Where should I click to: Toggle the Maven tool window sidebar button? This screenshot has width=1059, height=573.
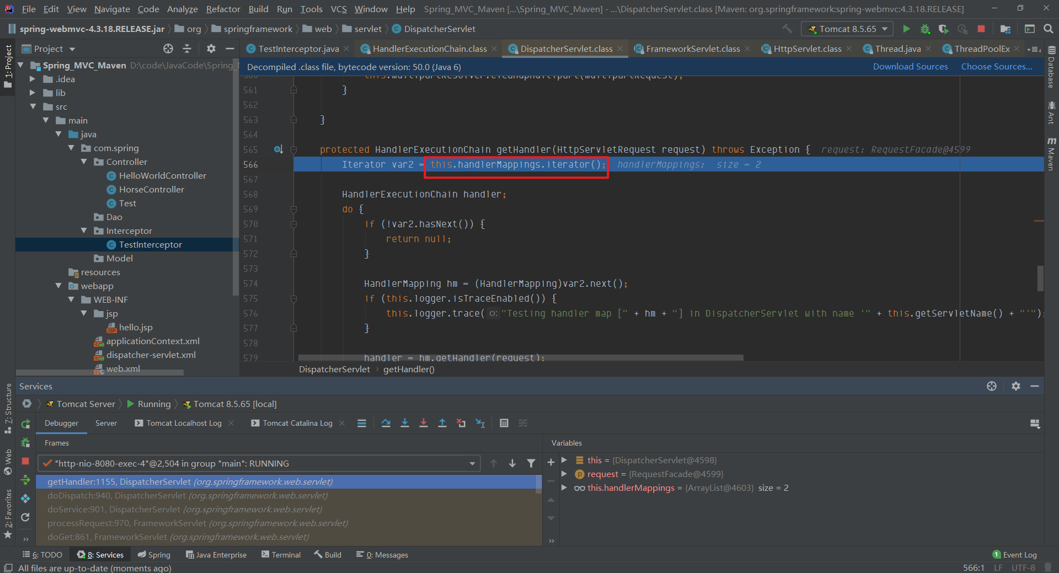tap(1051, 154)
